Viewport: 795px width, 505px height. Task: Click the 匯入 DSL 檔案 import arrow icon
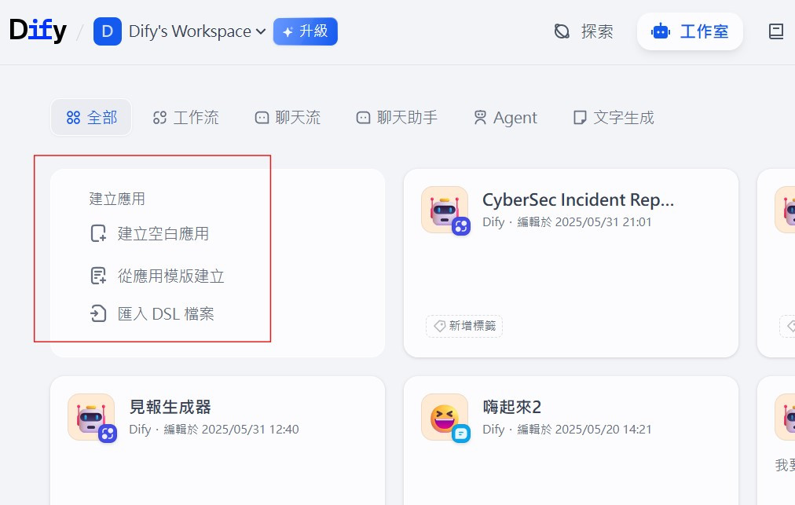(98, 314)
